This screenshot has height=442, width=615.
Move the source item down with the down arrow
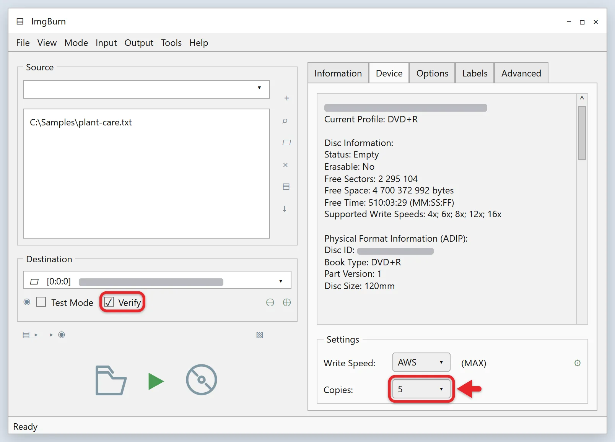(x=285, y=209)
